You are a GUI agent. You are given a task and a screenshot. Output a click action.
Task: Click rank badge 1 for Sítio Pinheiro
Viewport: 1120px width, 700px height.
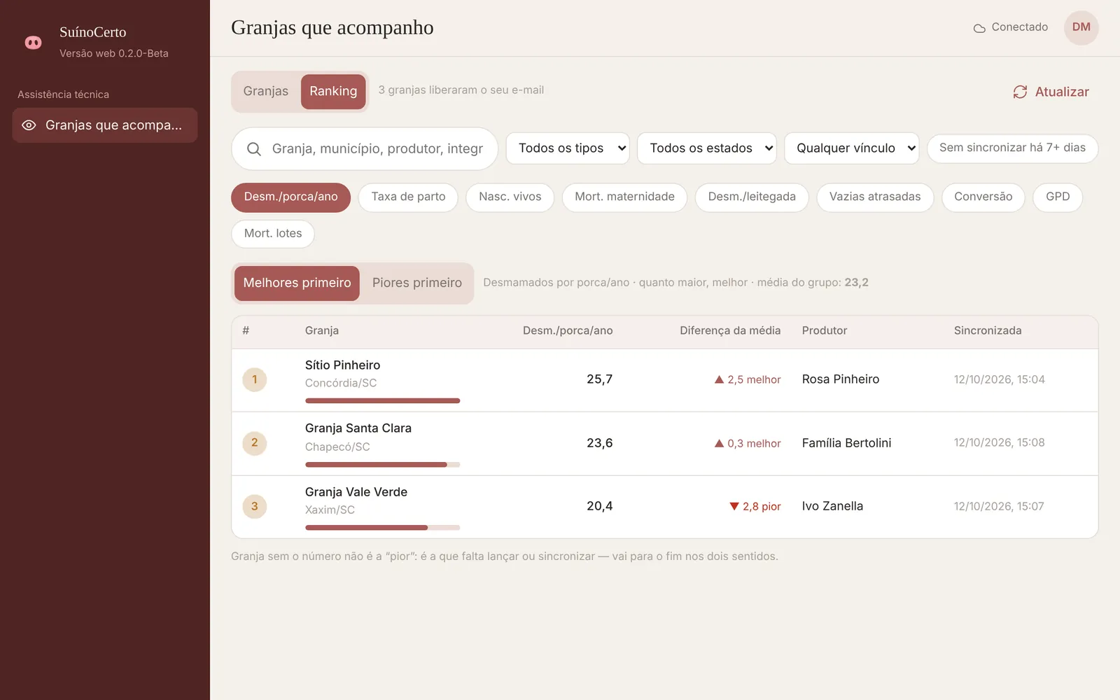click(255, 379)
